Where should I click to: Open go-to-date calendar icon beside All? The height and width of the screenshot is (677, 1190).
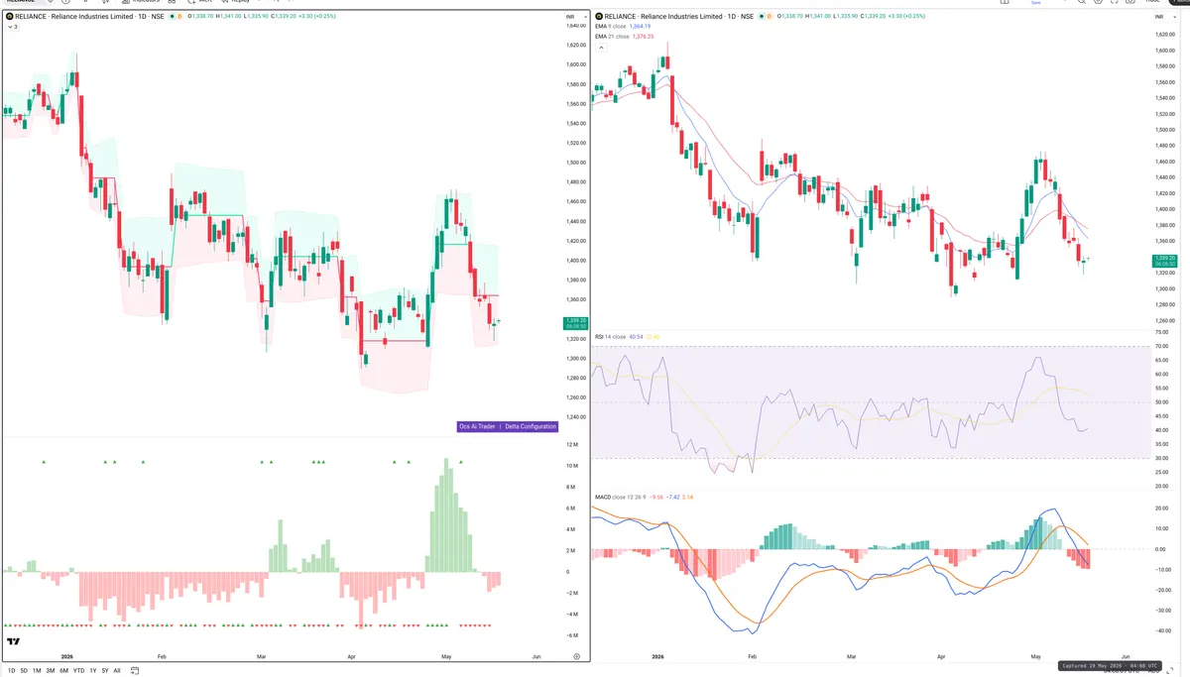135,671
